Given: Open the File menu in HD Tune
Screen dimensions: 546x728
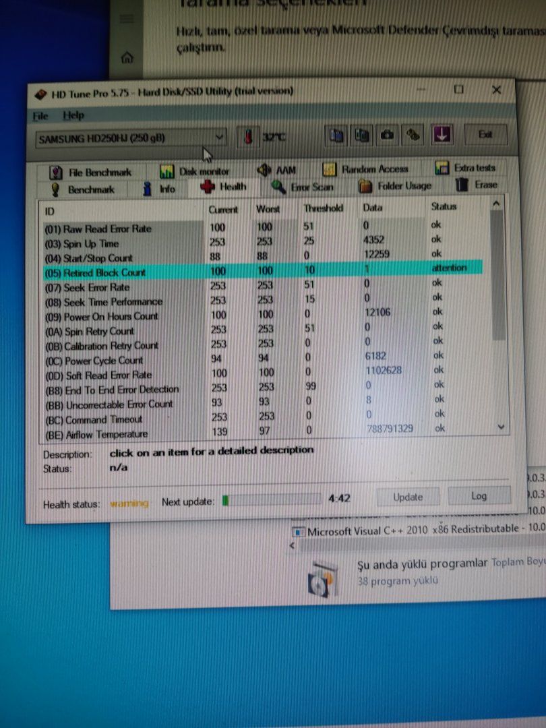Looking at the screenshot, I should [x=40, y=116].
